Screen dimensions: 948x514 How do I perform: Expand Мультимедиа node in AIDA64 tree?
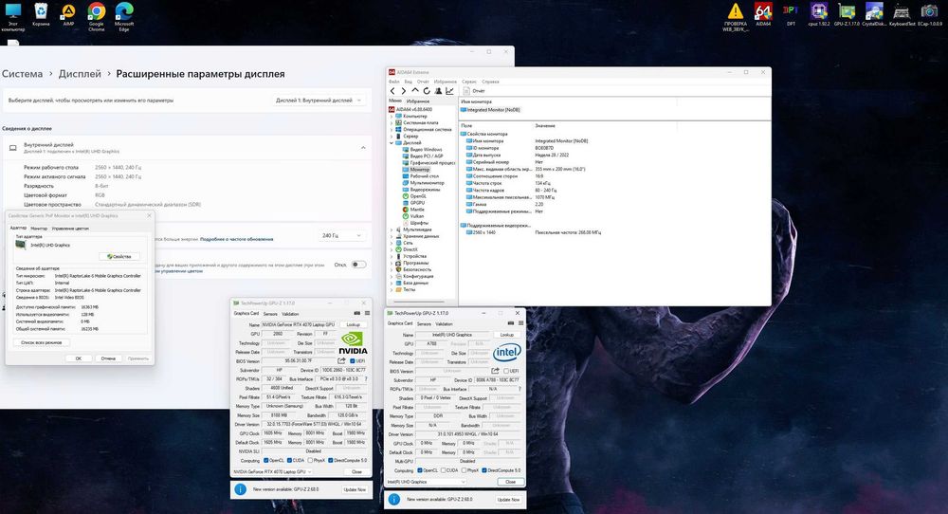tap(392, 229)
